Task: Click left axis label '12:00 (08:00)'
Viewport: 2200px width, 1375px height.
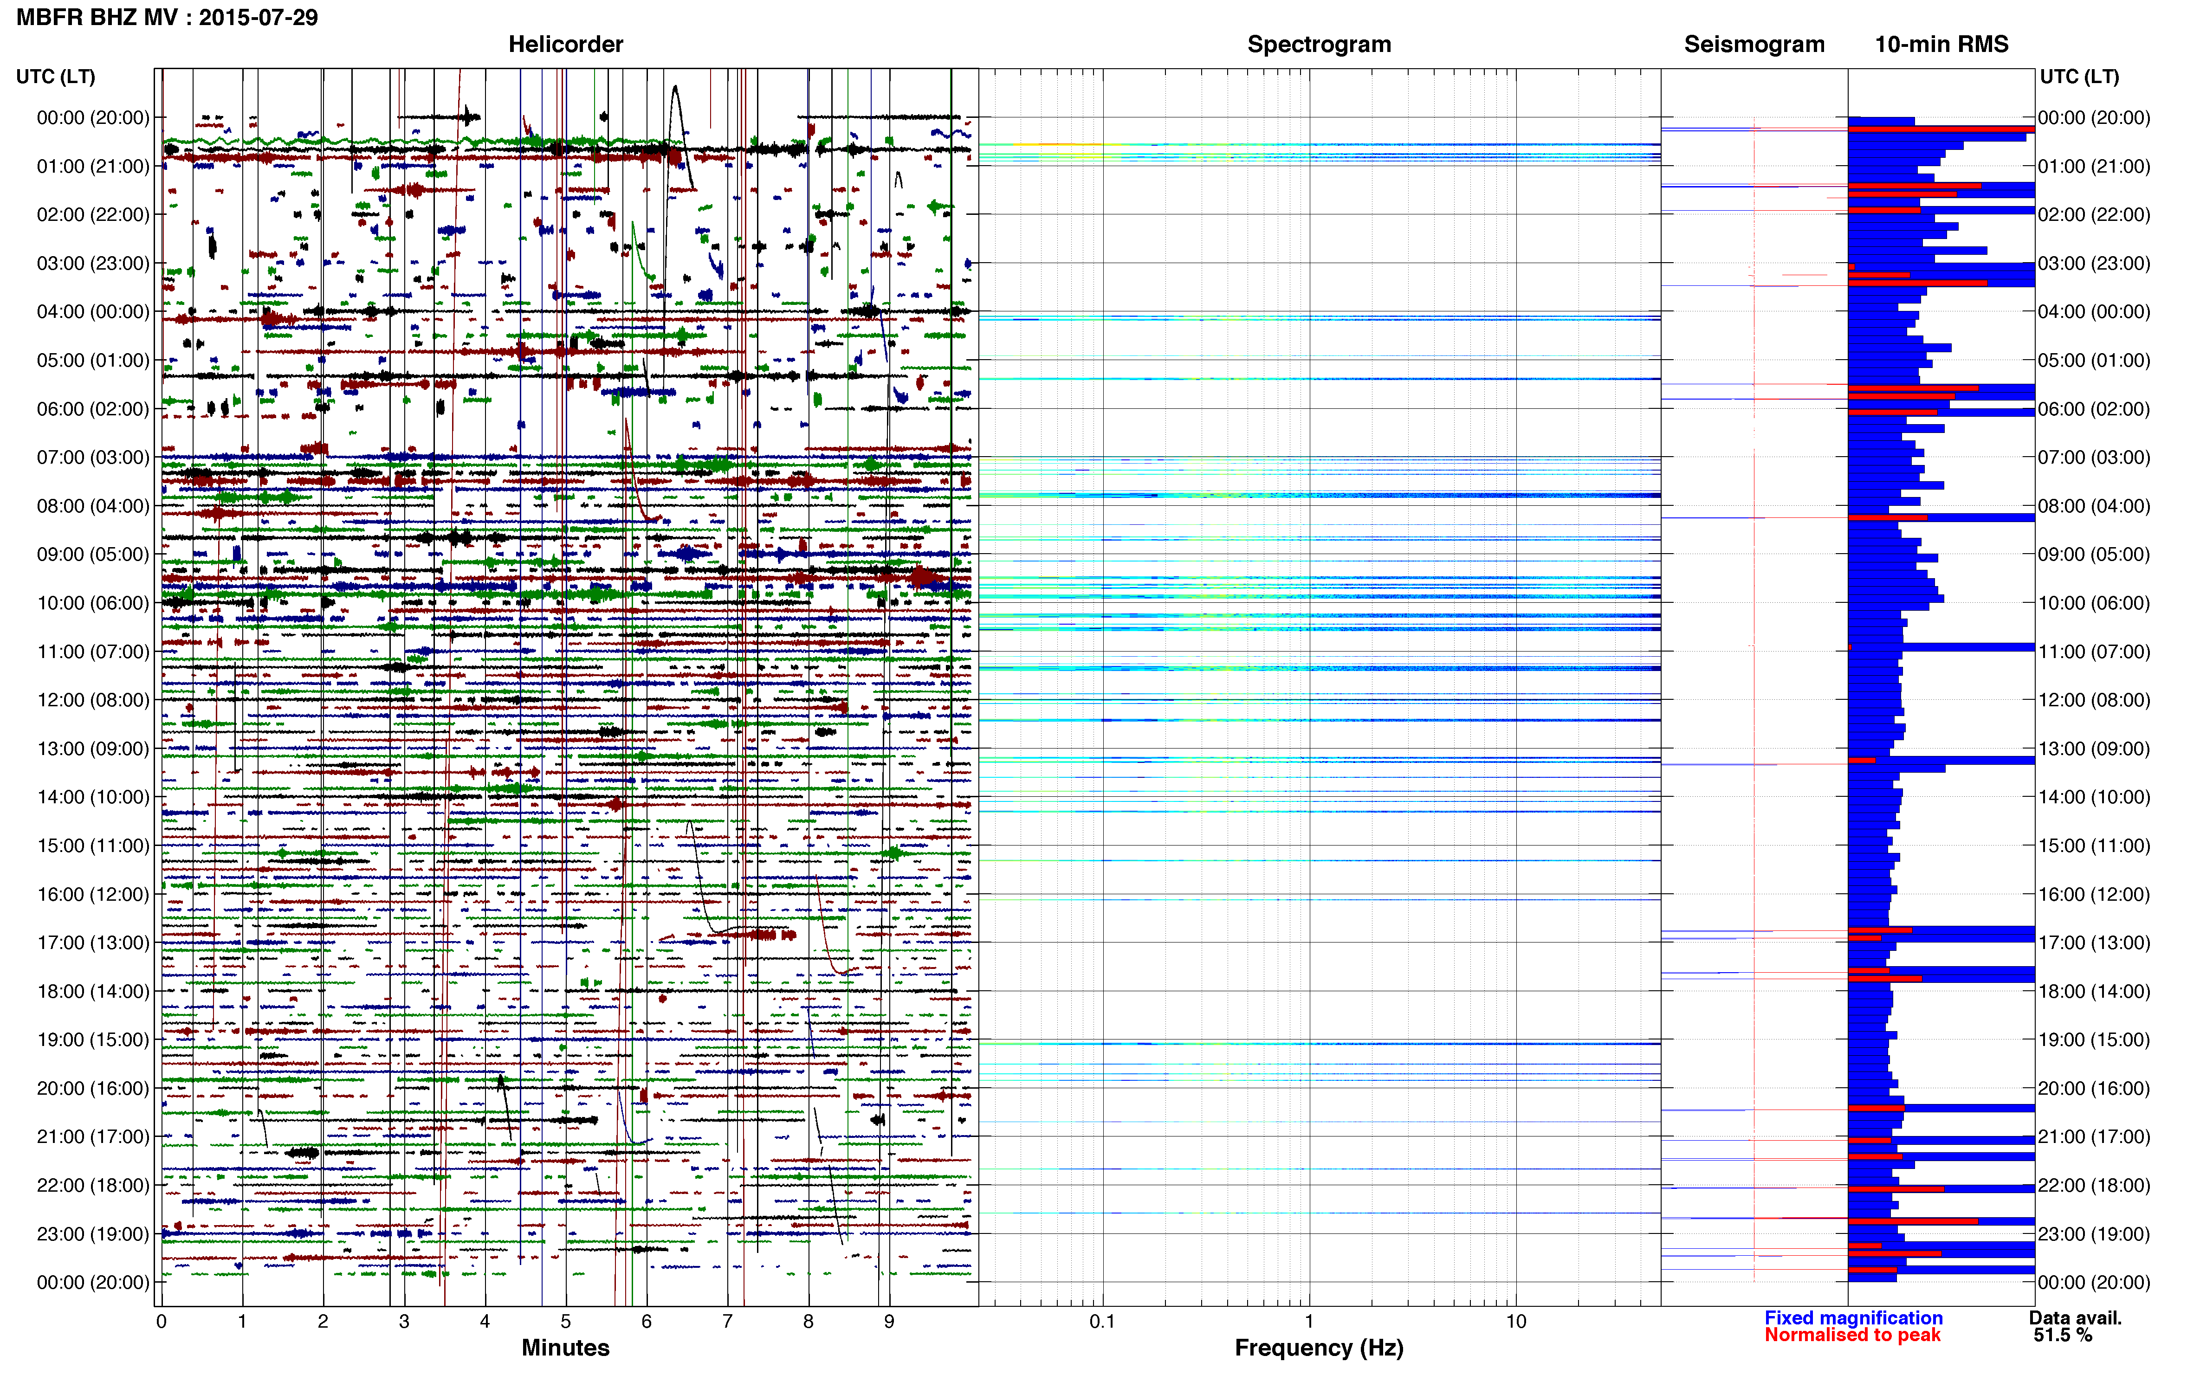Action: 93,700
